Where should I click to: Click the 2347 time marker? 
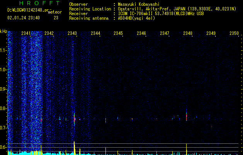coord(165,33)
